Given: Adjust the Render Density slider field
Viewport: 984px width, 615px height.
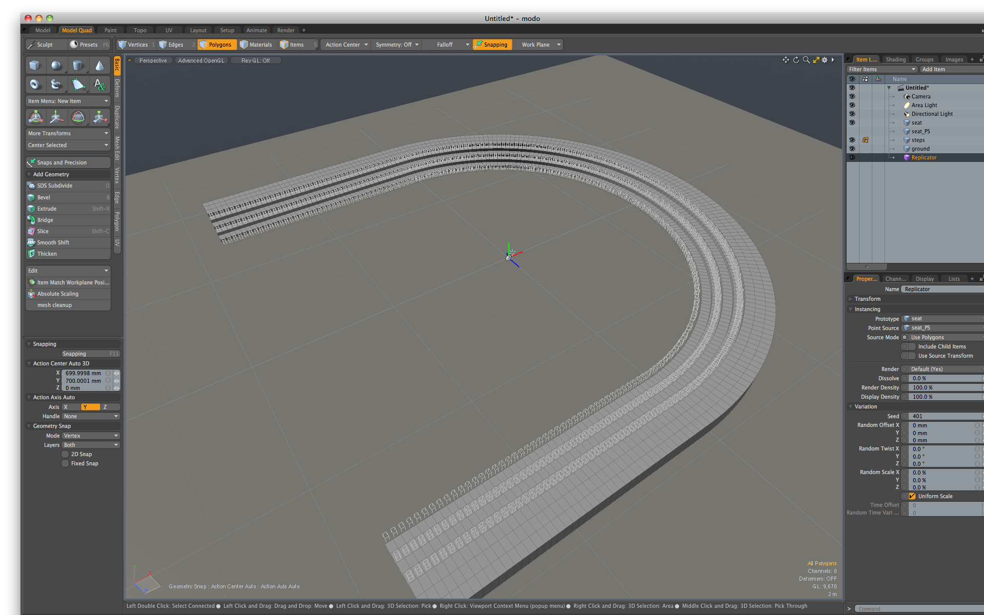Looking at the screenshot, I should pos(943,387).
